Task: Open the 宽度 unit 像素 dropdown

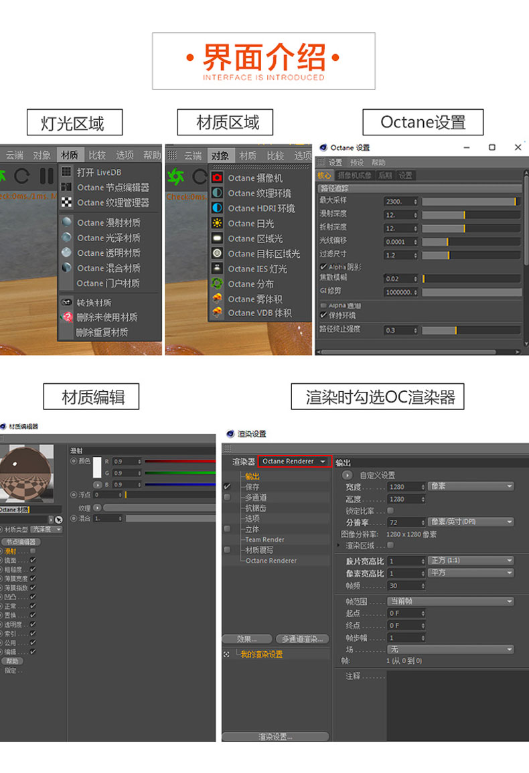Action: click(x=471, y=486)
